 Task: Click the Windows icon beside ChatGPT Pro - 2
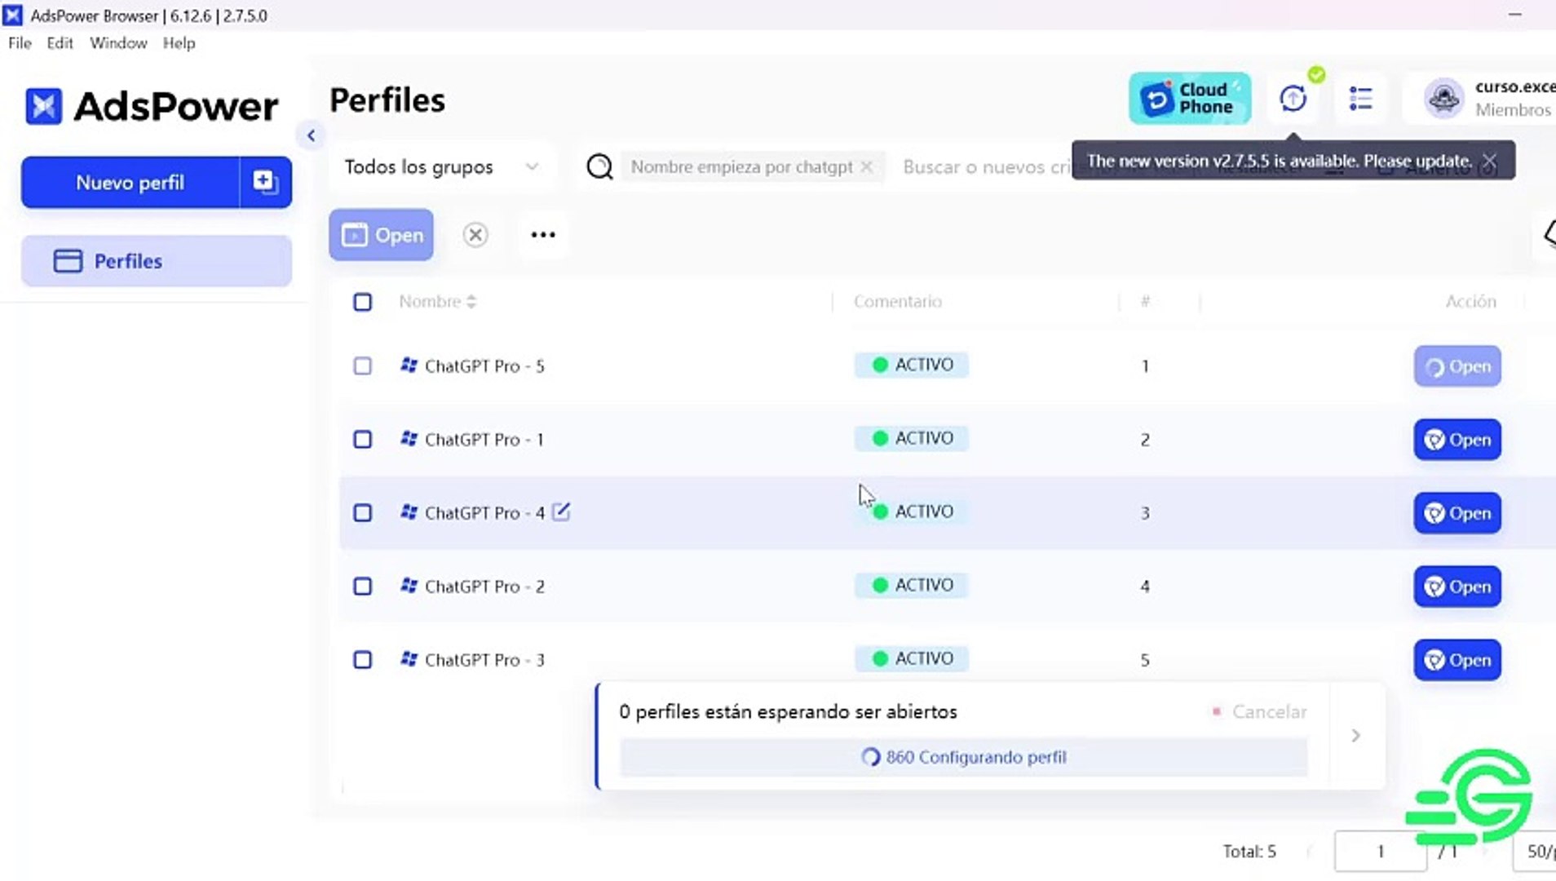(x=409, y=586)
